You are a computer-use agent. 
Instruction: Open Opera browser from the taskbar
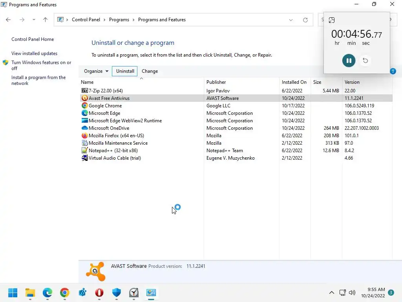coord(99,293)
